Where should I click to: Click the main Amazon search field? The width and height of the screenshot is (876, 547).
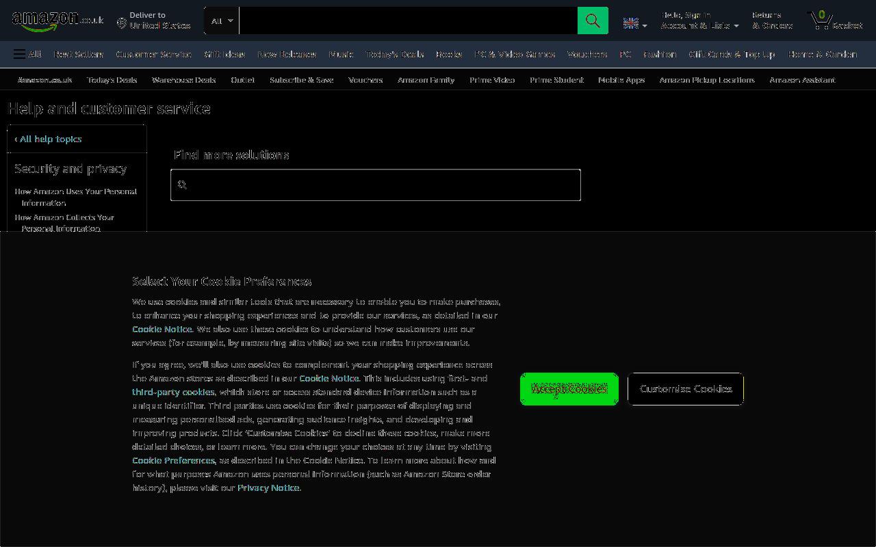[x=408, y=21]
